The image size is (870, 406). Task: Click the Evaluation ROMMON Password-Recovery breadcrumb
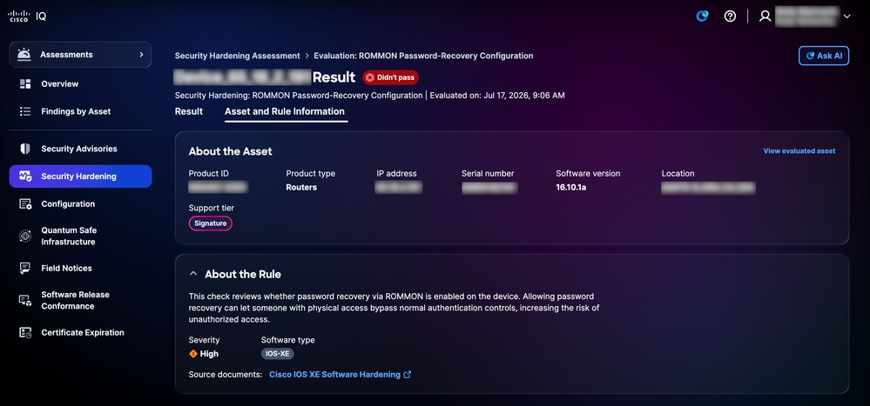point(423,56)
